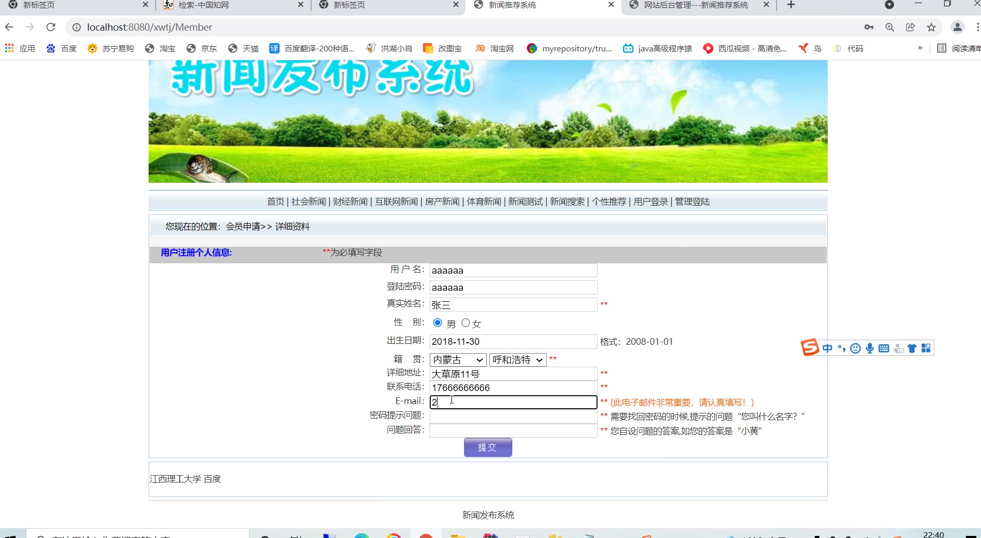Open the saved passwords key icon

click(x=869, y=27)
